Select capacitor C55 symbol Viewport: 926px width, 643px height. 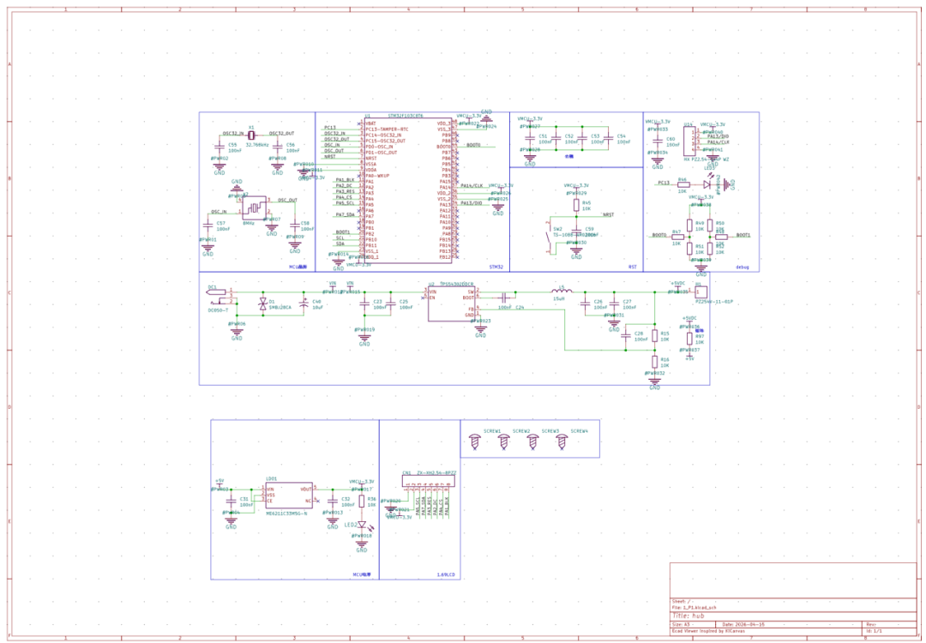(219, 145)
